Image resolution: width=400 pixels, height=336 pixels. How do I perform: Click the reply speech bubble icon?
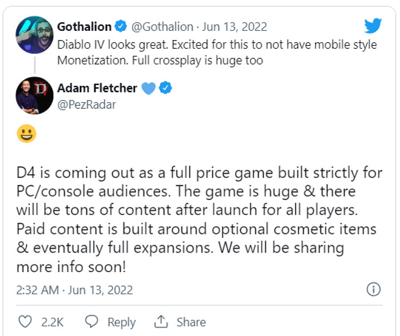click(90, 321)
